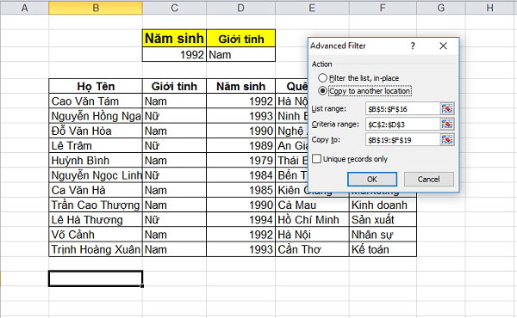Close the Advanced Filter dialog
This screenshot has height=318, width=517.
click(444, 46)
